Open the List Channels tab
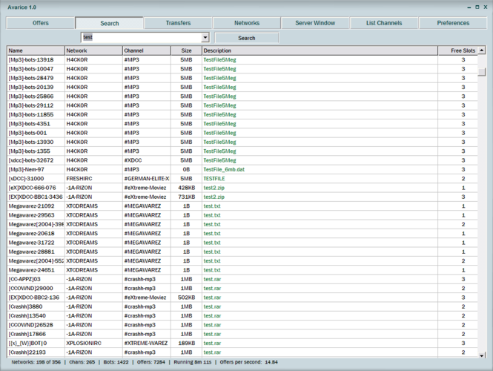 coord(384,23)
